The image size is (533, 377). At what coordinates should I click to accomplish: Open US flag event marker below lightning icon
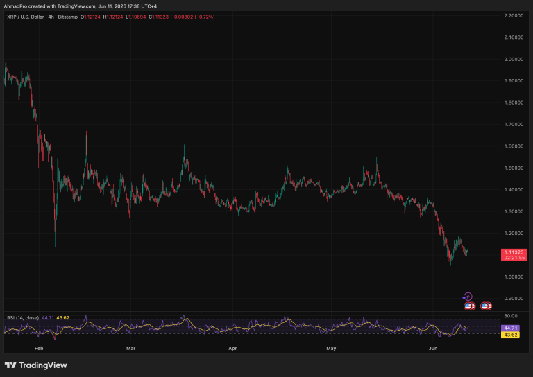pyautogui.click(x=469, y=306)
